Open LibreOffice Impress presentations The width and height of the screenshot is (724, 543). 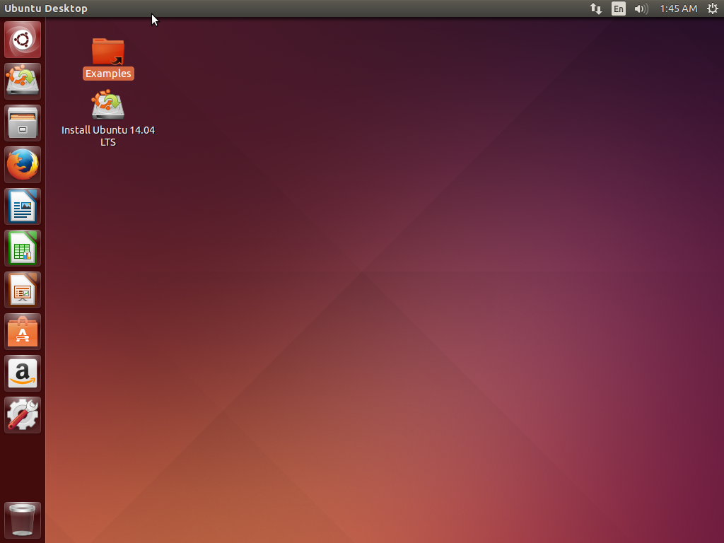tap(23, 290)
